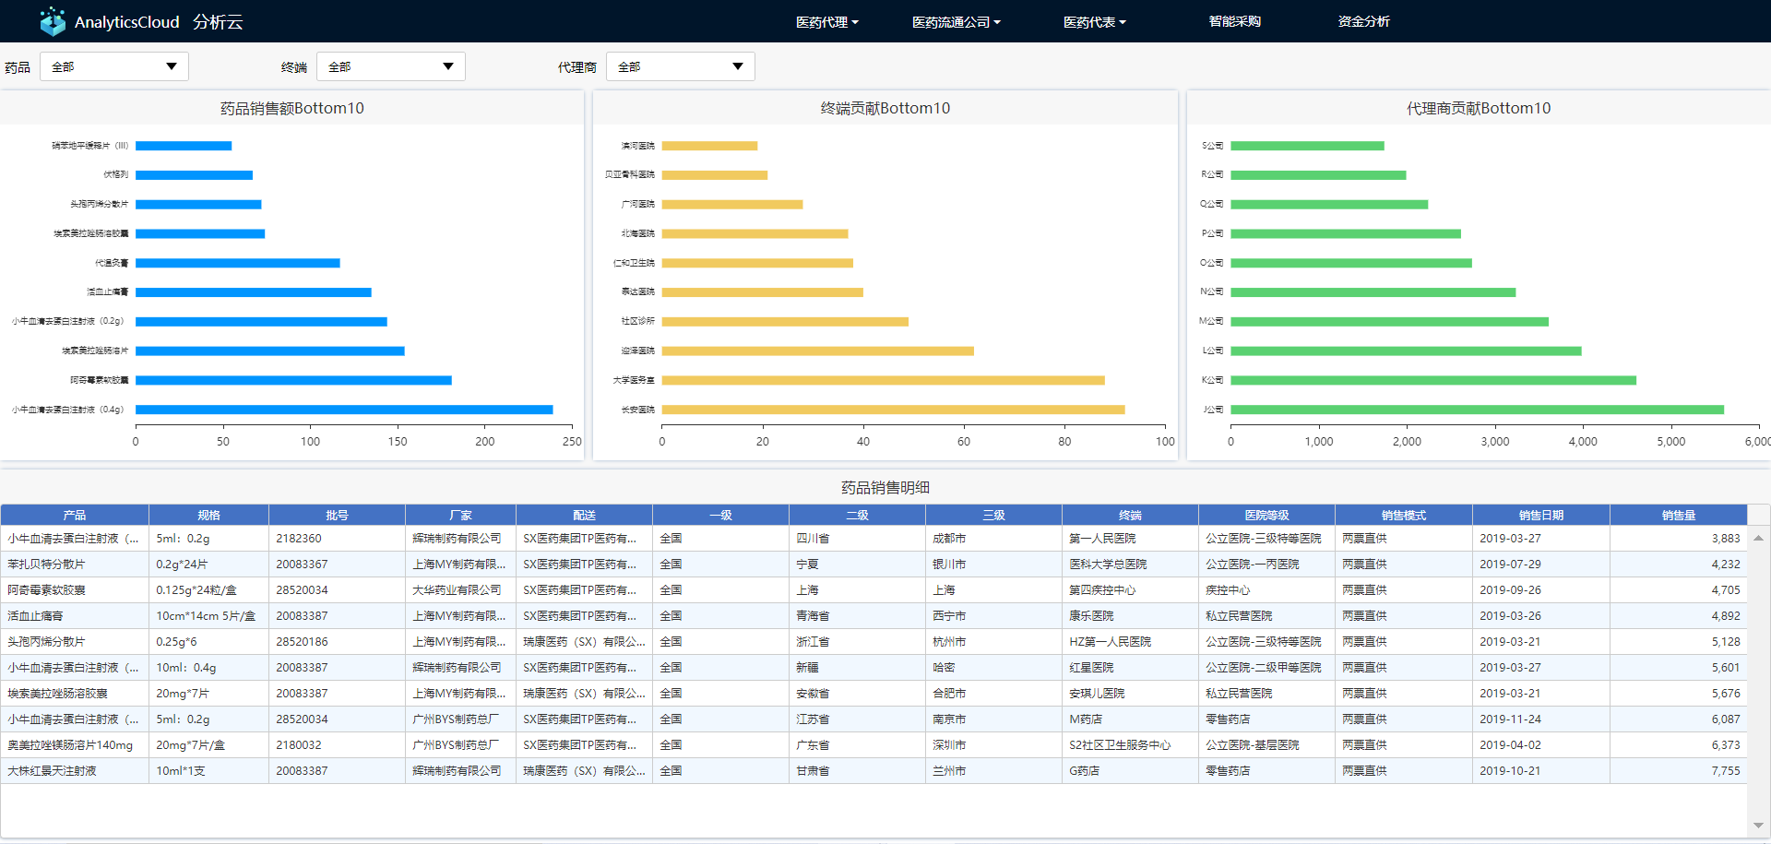
Task: Click the table scrollbar up arrow
Action: pyautogui.click(x=1758, y=538)
